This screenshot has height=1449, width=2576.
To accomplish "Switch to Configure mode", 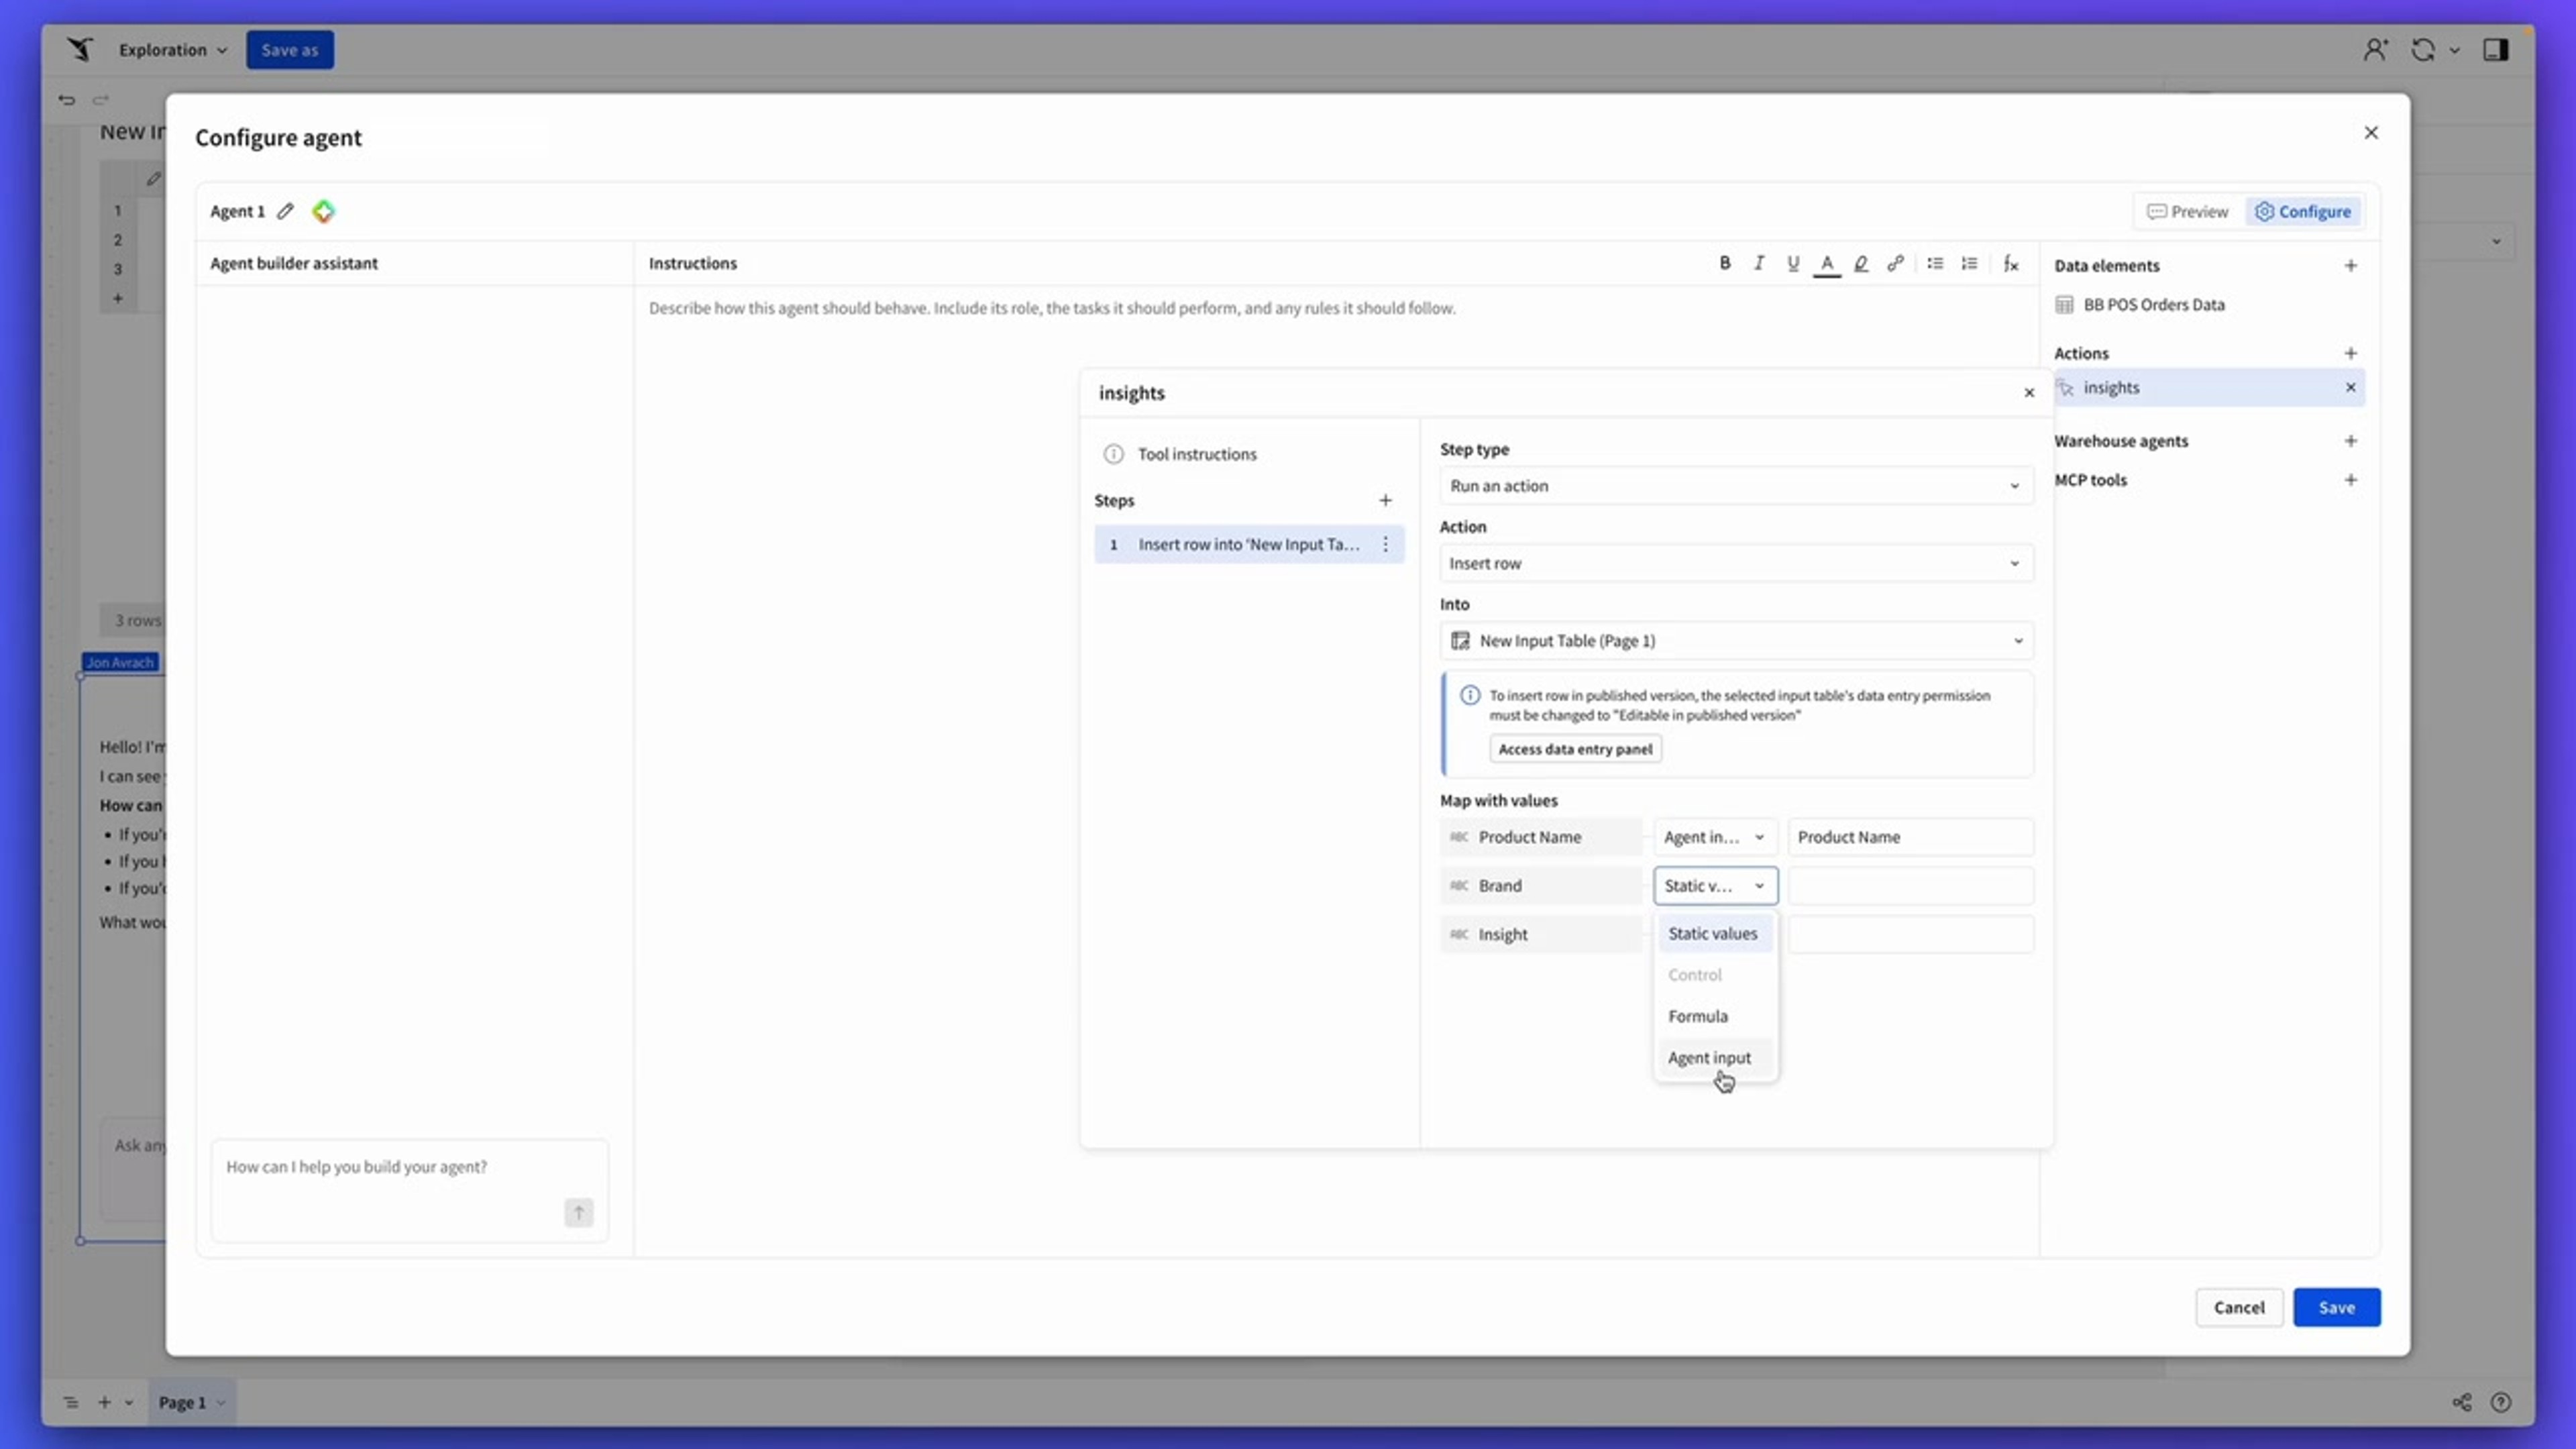I will tap(2303, 211).
